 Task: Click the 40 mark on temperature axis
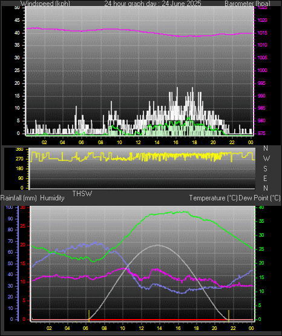point(261,207)
